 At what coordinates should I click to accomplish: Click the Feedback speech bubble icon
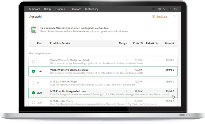click(x=154, y=17)
